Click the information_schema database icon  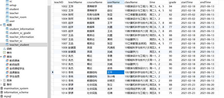coord(2,92)
